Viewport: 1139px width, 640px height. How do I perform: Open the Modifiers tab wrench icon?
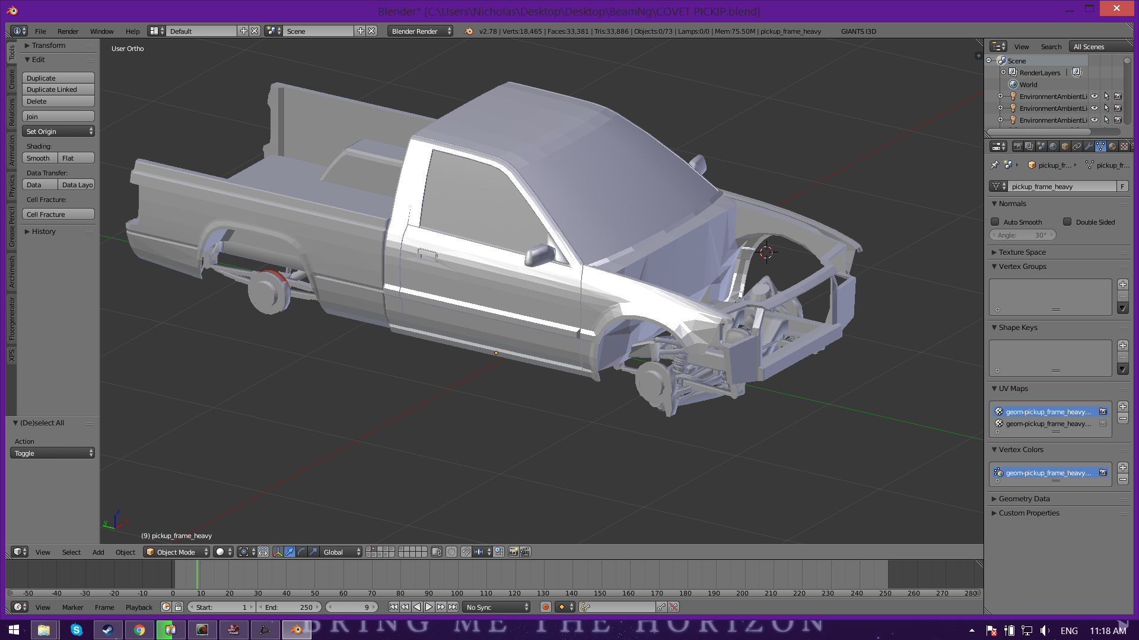(1089, 146)
